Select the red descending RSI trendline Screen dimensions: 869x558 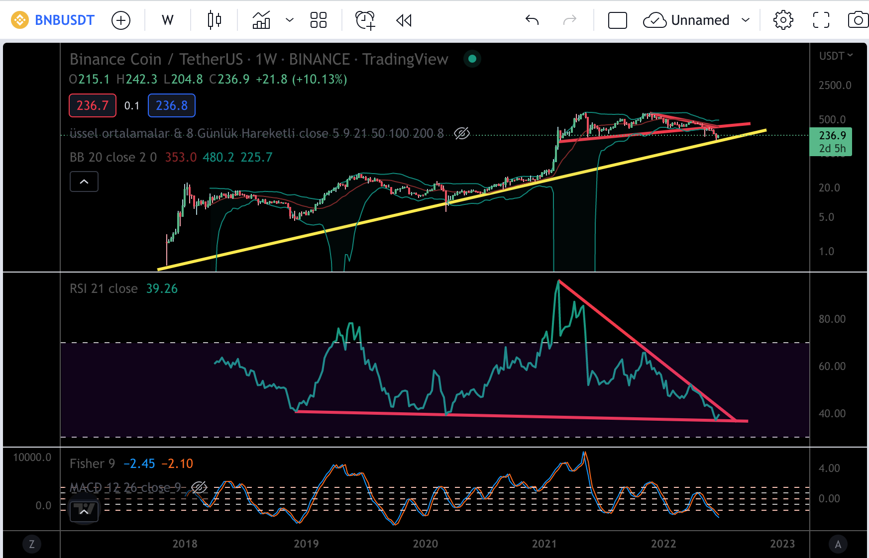click(x=647, y=350)
